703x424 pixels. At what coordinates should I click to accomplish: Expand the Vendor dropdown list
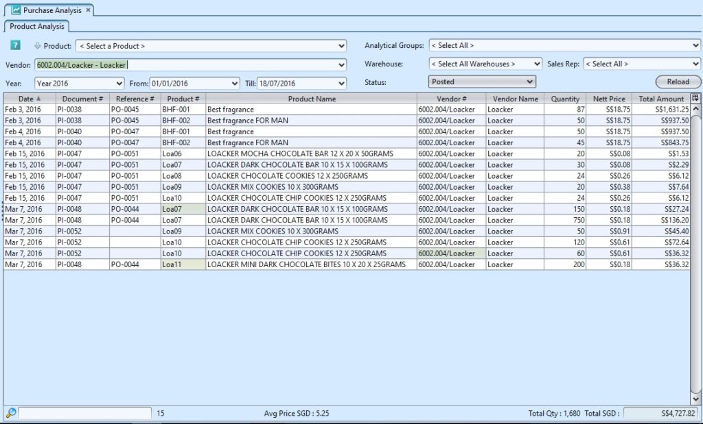[x=342, y=65]
